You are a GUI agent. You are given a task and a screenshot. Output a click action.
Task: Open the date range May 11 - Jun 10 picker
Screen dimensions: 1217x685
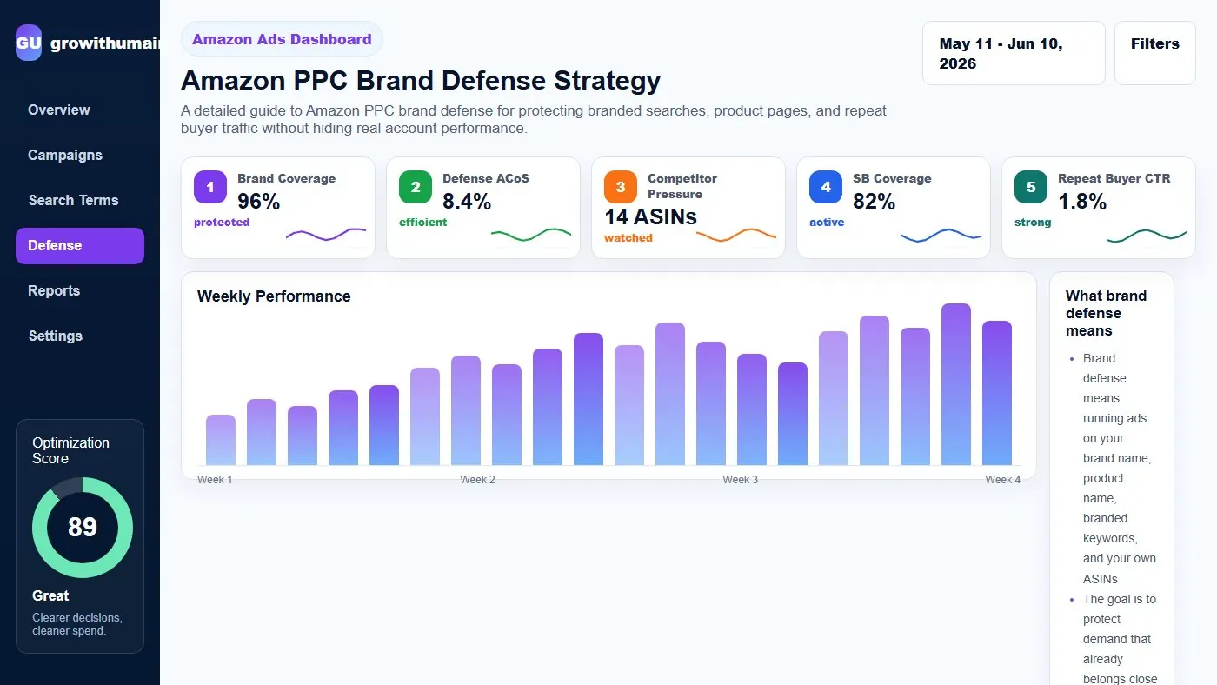(x=1014, y=53)
